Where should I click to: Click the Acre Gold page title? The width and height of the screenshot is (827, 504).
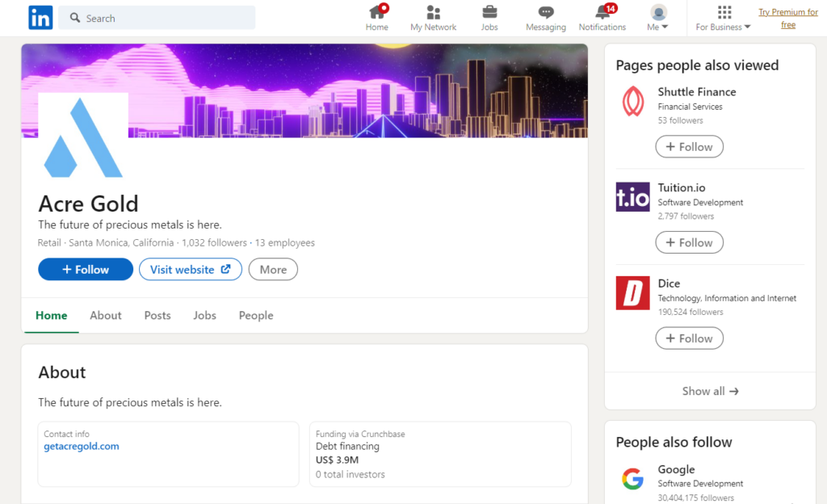click(88, 204)
